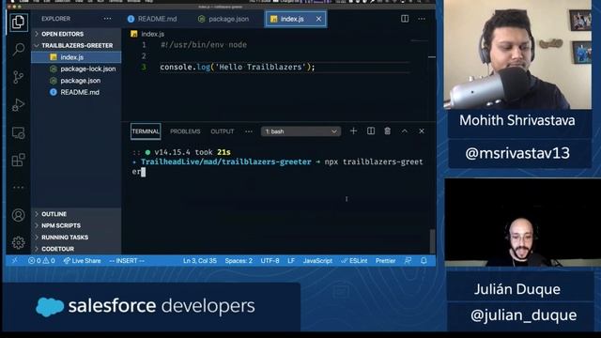
Task: Click the shebang line '#!/usr/bin/env node'
Action: 204,45
